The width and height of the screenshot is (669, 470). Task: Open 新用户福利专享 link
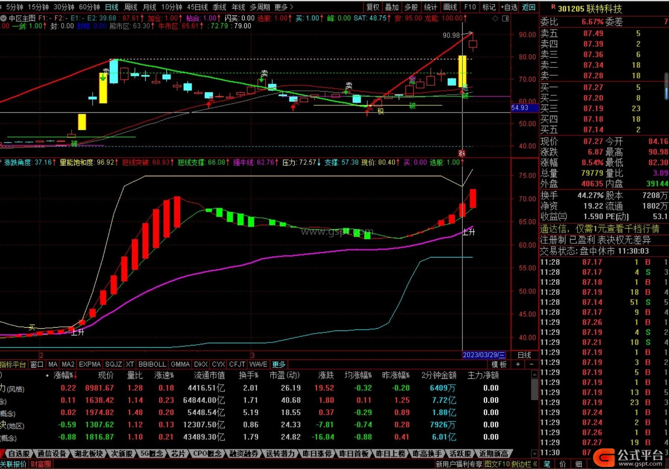tap(459, 464)
